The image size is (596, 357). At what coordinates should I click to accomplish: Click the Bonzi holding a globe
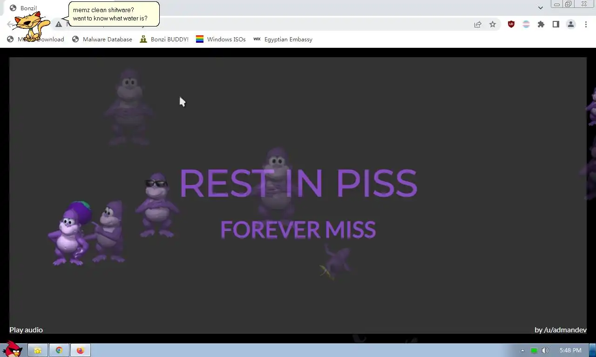point(70,234)
